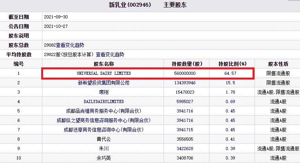Open shareholder UNIVERSAL DAIRY LIMITED
300x163 pixels.
104,73
